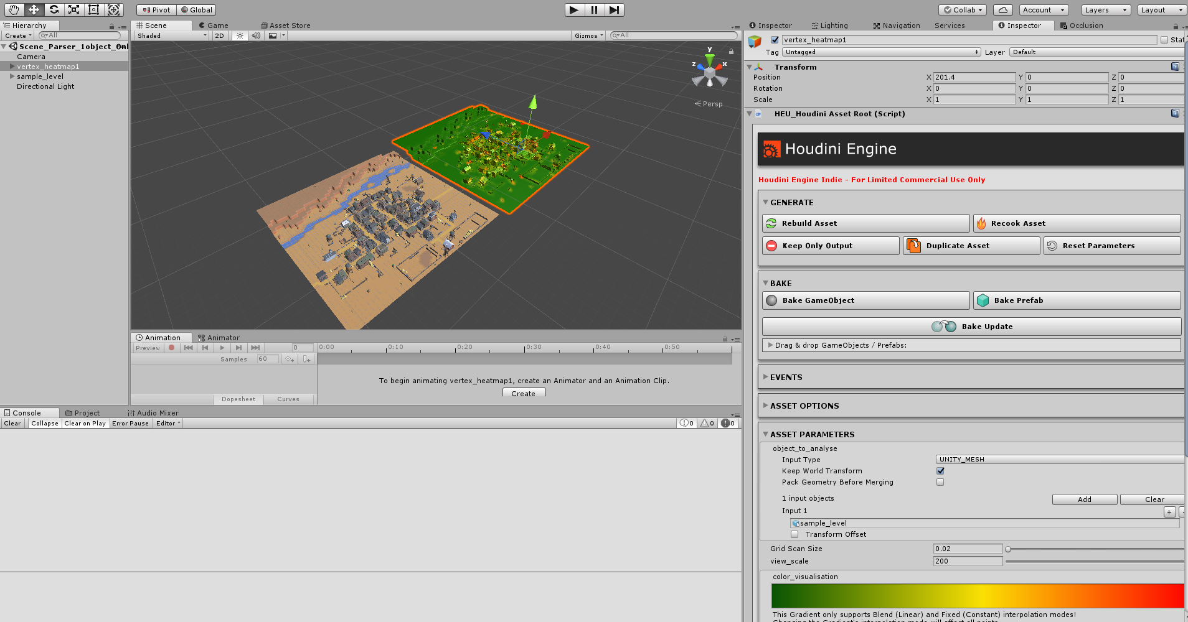Disable Keep World Transform
This screenshot has height=622, width=1188.
point(940,471)
